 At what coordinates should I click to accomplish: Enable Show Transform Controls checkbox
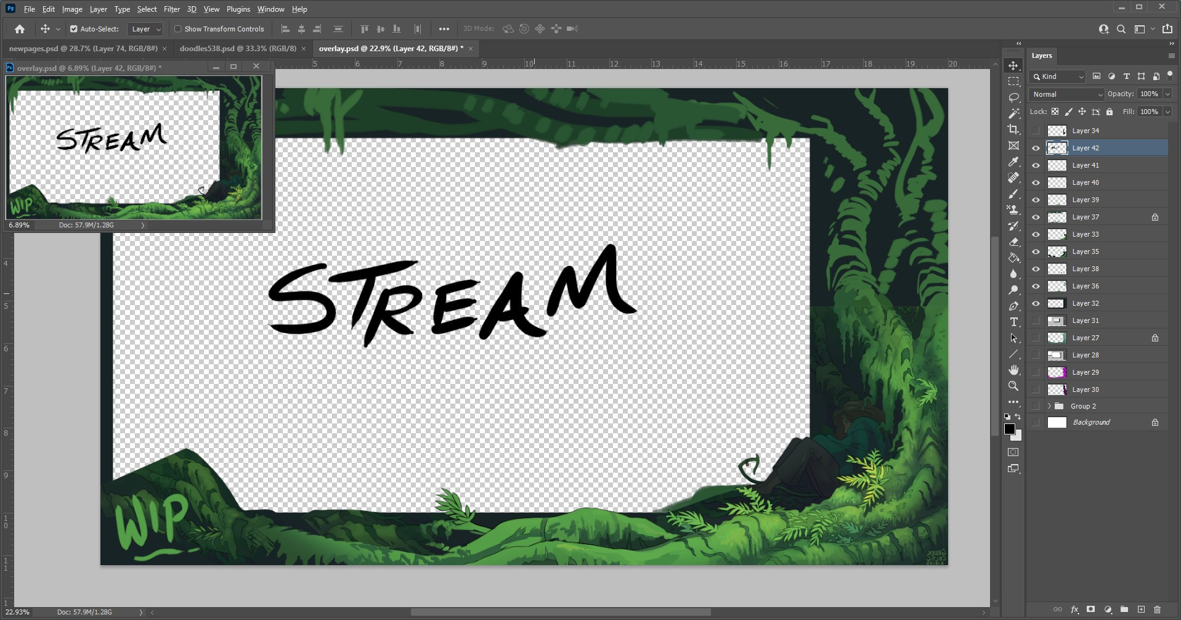(178, 29)
